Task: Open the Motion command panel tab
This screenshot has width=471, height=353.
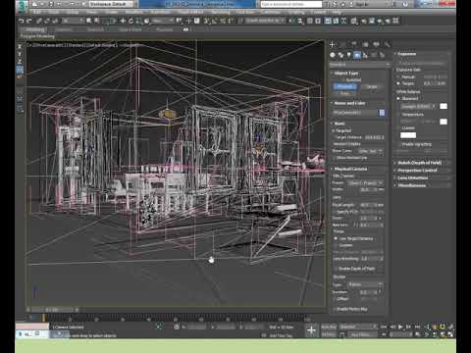Action: tap(365, 44)
